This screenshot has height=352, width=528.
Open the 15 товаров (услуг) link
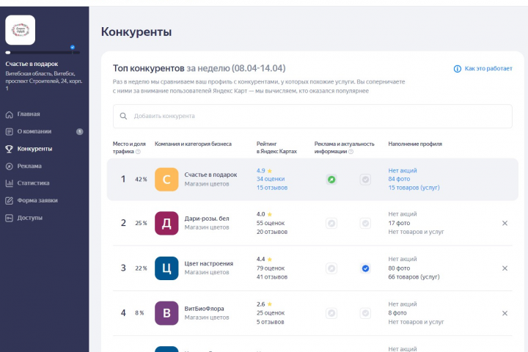tap(414, 188)
